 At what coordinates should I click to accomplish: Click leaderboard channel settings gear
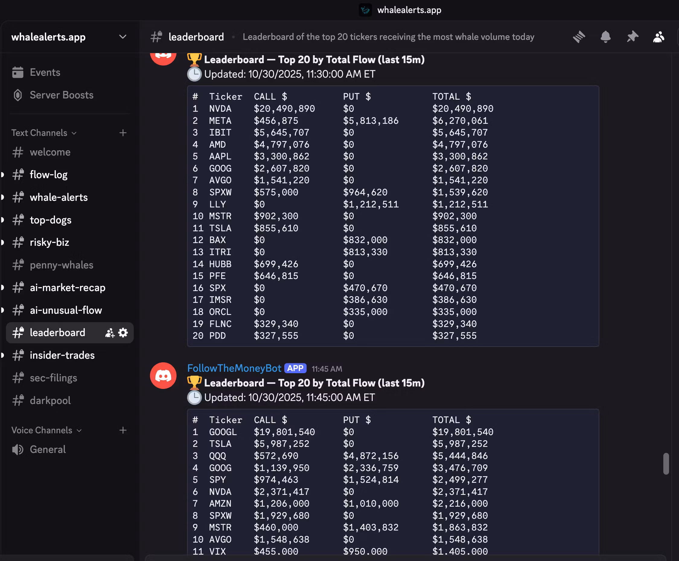[123, 332]
